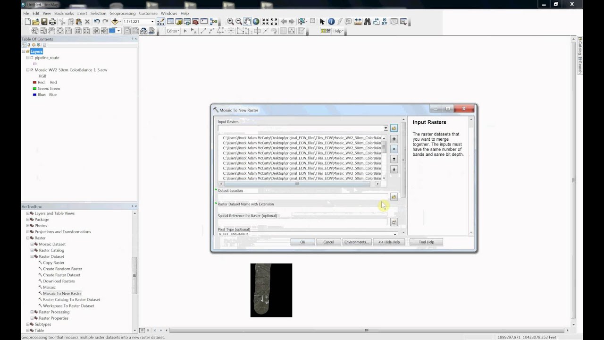
Task: Open the Measure tool
Action: tap(358, 22)
